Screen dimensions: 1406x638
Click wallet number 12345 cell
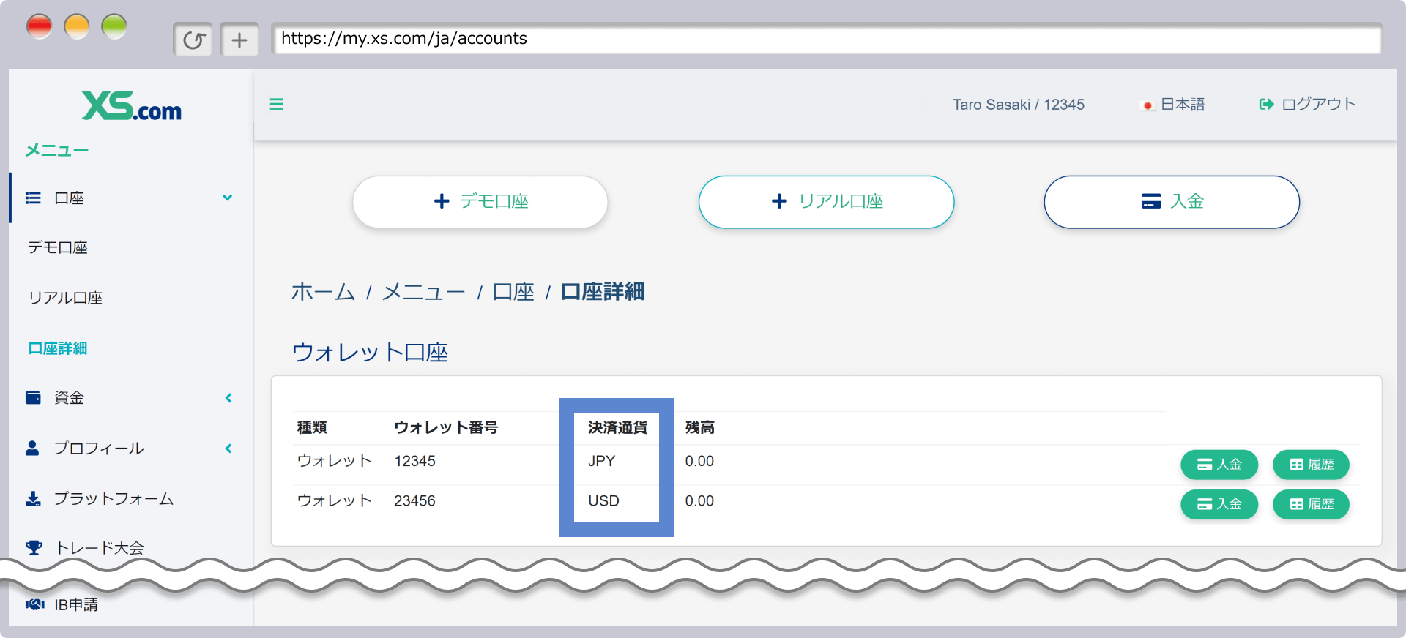[414, 461]
